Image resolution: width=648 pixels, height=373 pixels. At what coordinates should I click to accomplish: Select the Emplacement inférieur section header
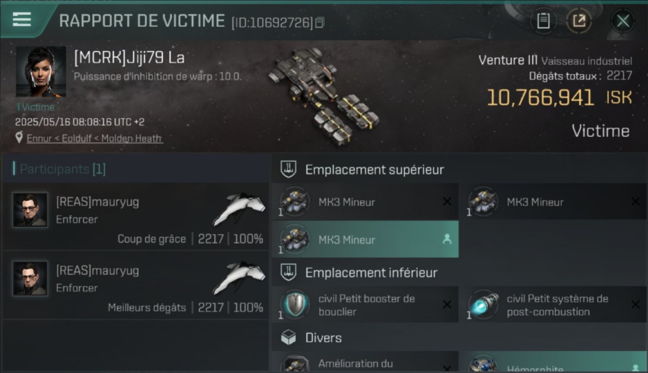[371, 273]
